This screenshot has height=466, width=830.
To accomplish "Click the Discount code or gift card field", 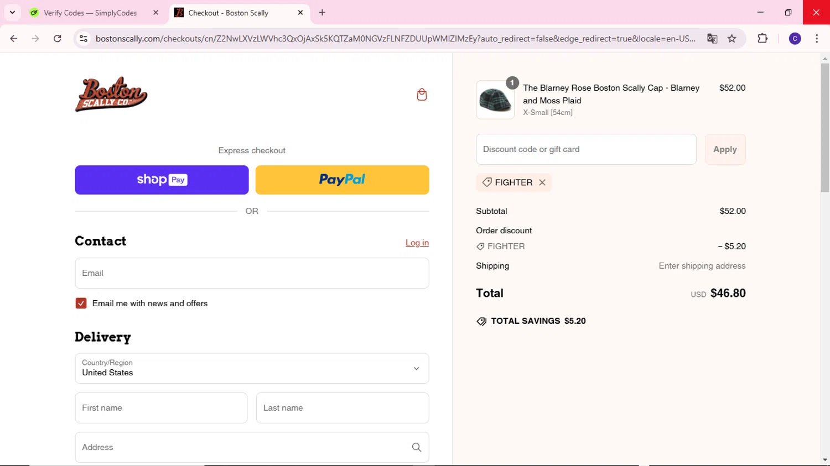I will pos(586,149).
